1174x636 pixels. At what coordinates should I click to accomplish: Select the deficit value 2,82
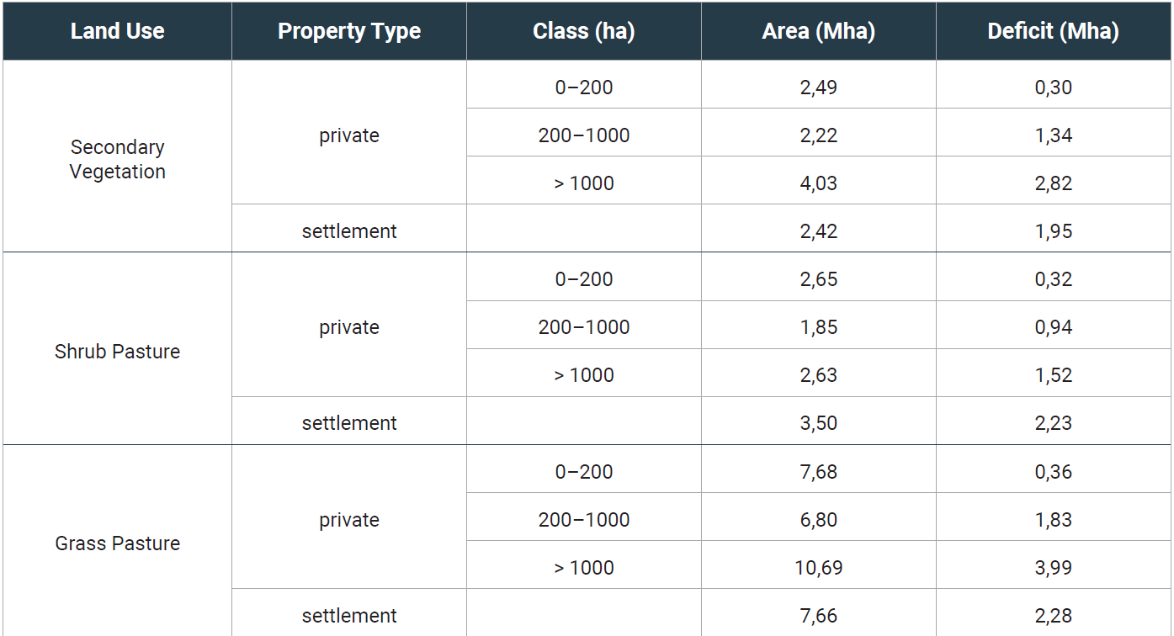(1054, 183)
